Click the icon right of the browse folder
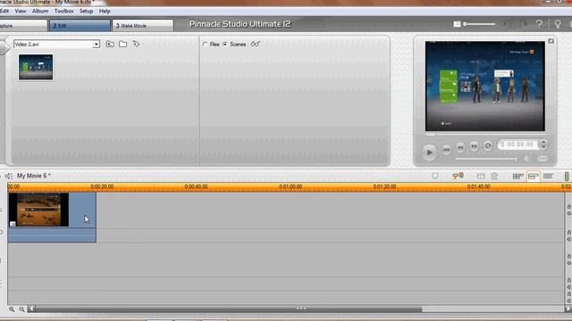The height and width of the screenshot is (321, 572). (136, 44)
